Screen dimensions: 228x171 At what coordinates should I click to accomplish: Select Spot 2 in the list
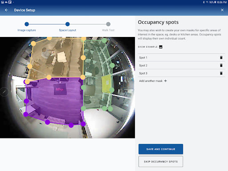181,65
